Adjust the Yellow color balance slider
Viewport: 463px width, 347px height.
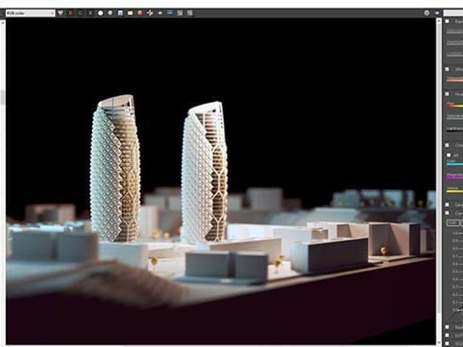point(455,192)
